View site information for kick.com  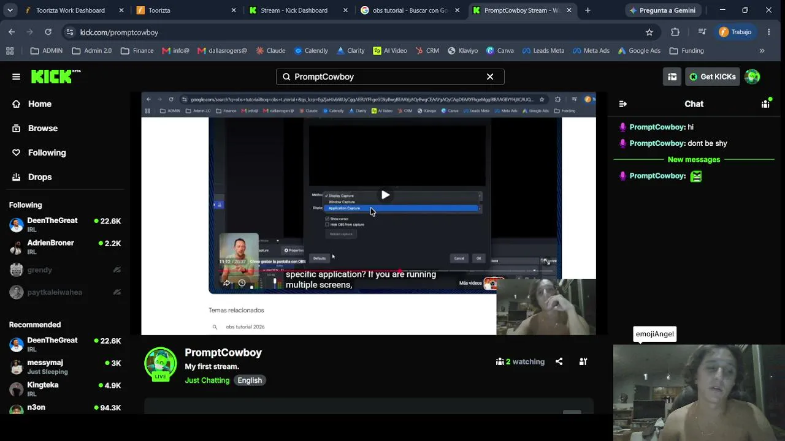pyautogui.click(x=69, y=32)
